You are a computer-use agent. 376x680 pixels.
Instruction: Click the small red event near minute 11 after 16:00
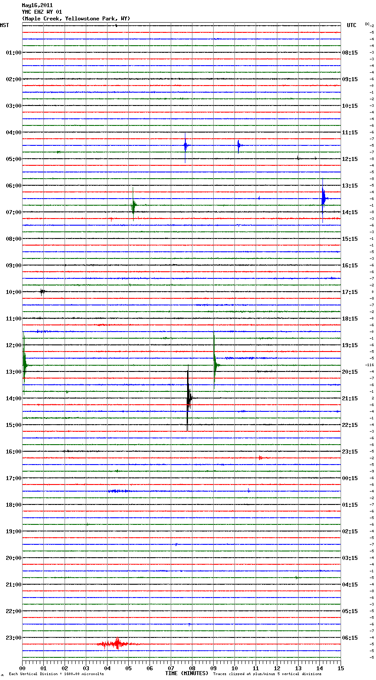pos(261,457)
